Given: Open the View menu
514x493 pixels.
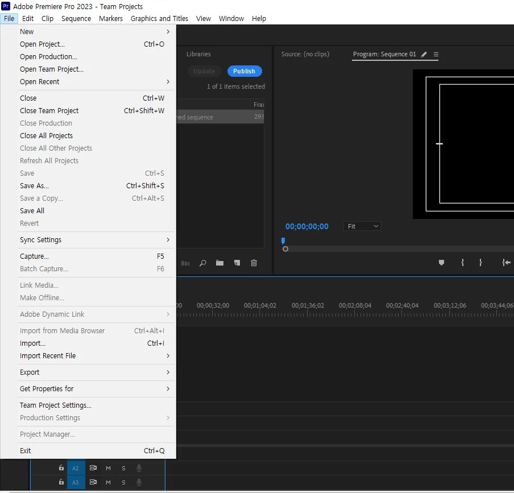Looking at the screenshot, I should pyautogui.click(x=203, y=18).
